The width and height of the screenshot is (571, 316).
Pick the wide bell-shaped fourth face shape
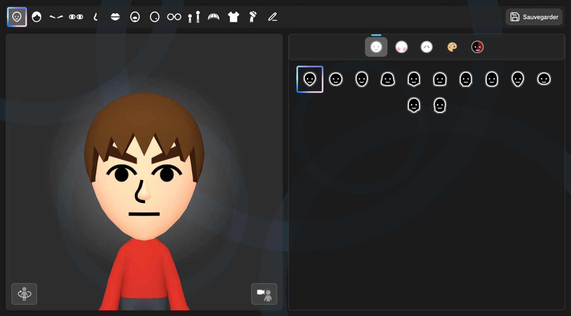click(x=388, y=79)
